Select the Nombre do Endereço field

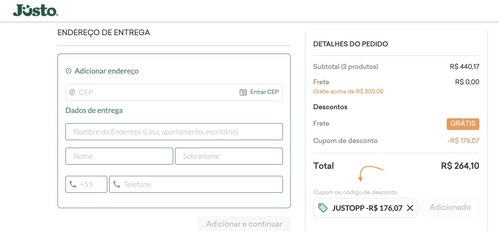[174, 132]
